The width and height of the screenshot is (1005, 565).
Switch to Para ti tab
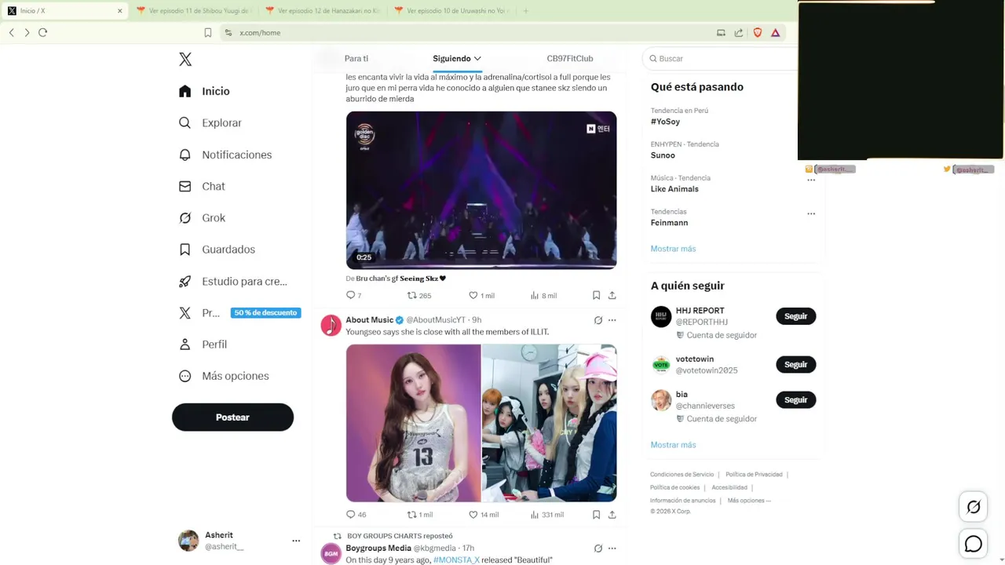[x=356, y=59]
